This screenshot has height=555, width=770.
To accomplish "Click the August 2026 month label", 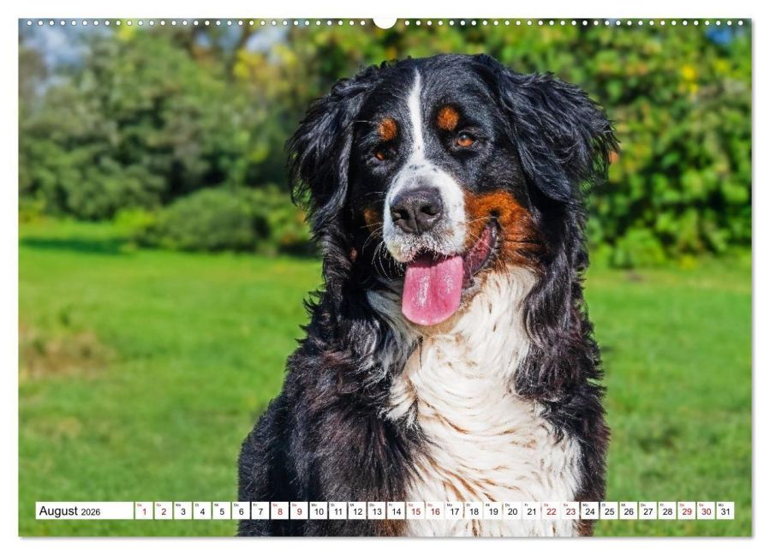I will 70,511.
